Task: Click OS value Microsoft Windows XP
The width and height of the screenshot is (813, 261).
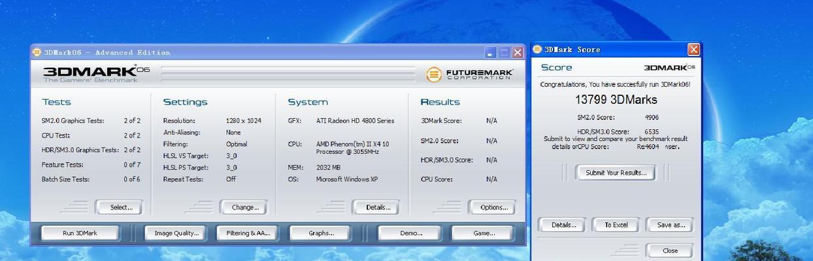Action: click(347, 179)
